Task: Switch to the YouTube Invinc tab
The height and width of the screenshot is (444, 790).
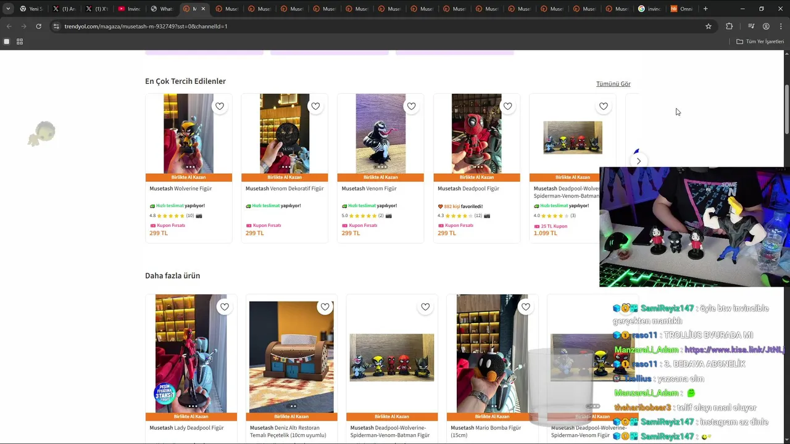Action: pyautogui.click(x=130, y=9)
